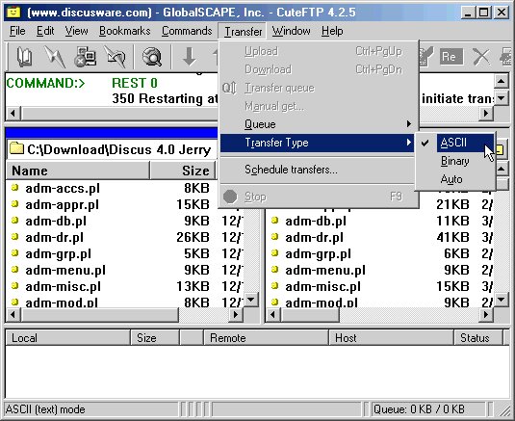
Task: Click log pane scroll-left arrow
Action: click(13, 114)
